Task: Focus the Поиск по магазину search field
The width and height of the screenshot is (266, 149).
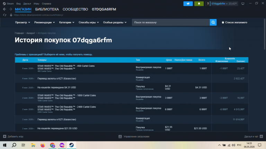Action: coord(171,22)
